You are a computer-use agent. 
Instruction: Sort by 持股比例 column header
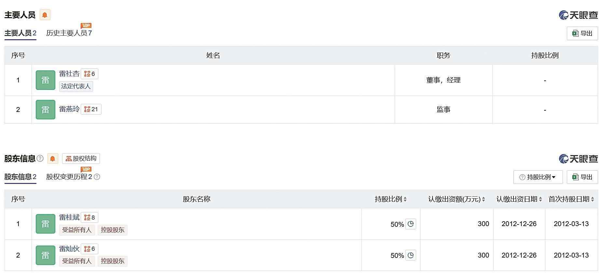(390, 199)
